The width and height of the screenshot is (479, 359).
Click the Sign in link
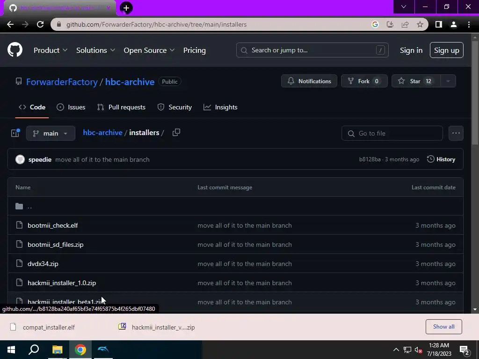point(411,50)
